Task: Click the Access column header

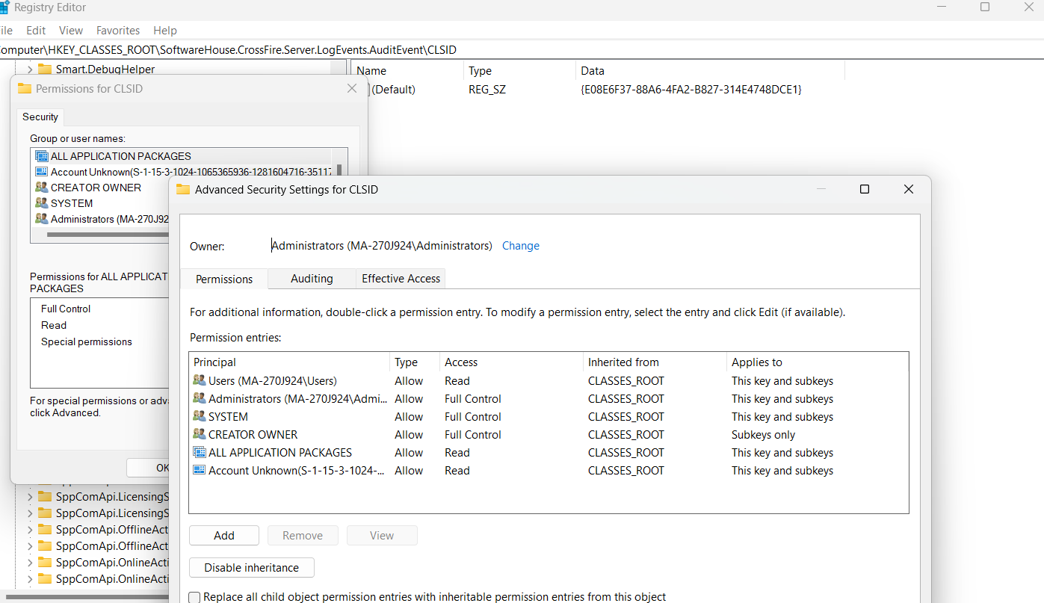Action: click(511, 362)
